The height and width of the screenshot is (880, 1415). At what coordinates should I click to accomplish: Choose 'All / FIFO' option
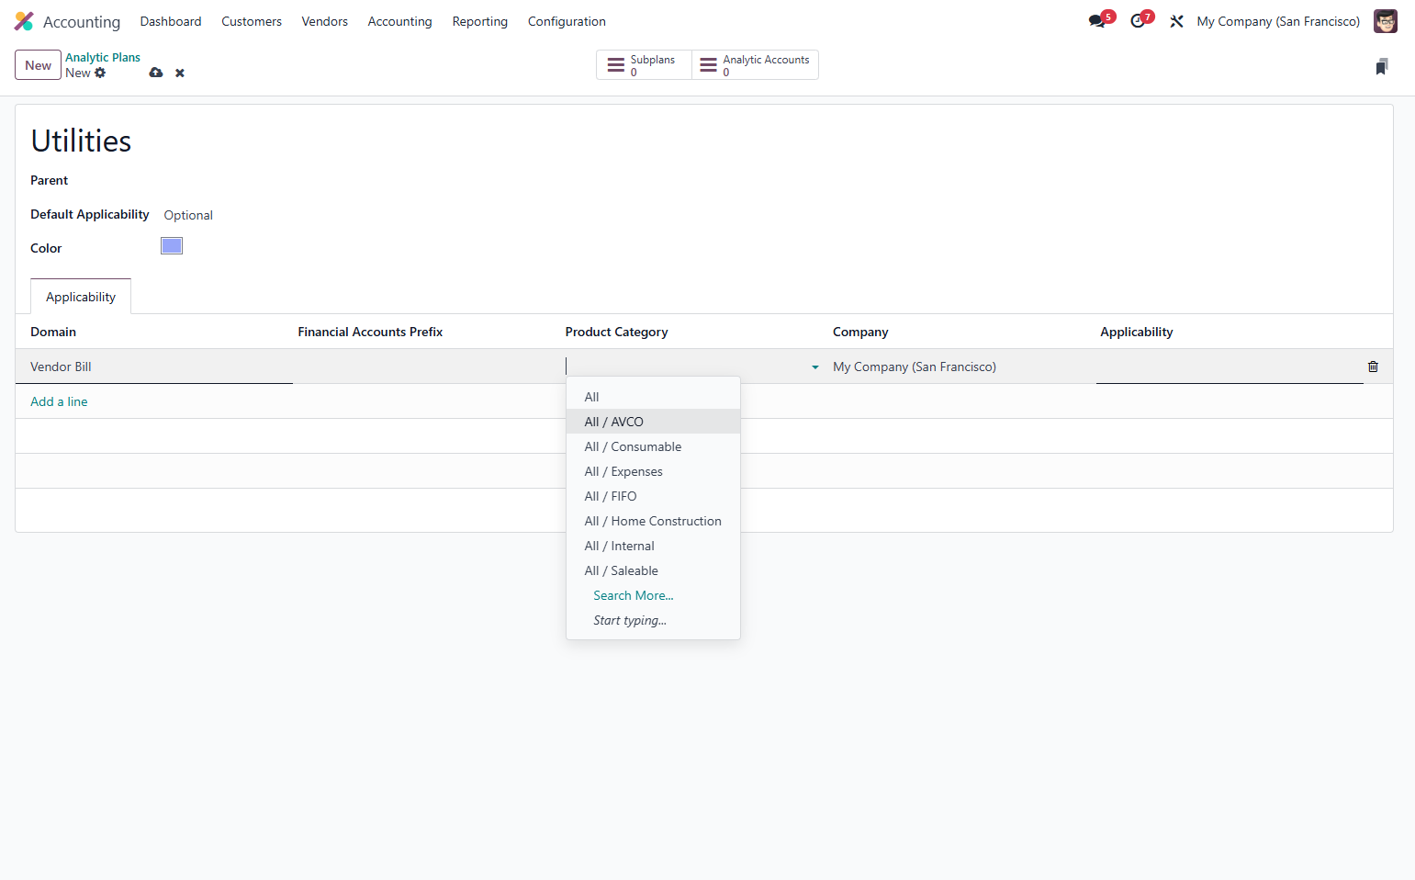point(653,496)
